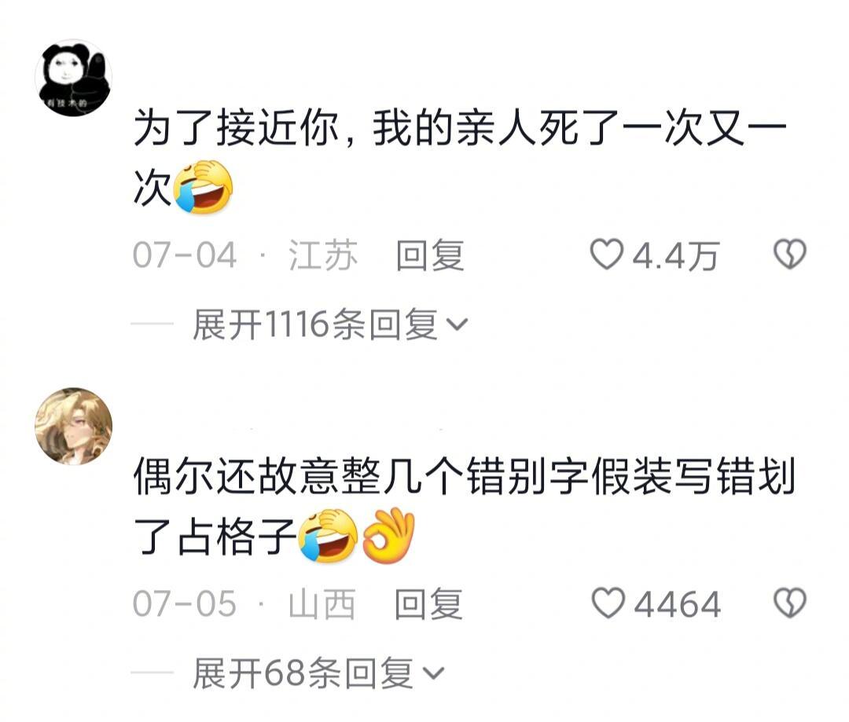Dislike the second comment with broken heart
This screenshot has width=849, height=722.
click(x=790, y=603)
